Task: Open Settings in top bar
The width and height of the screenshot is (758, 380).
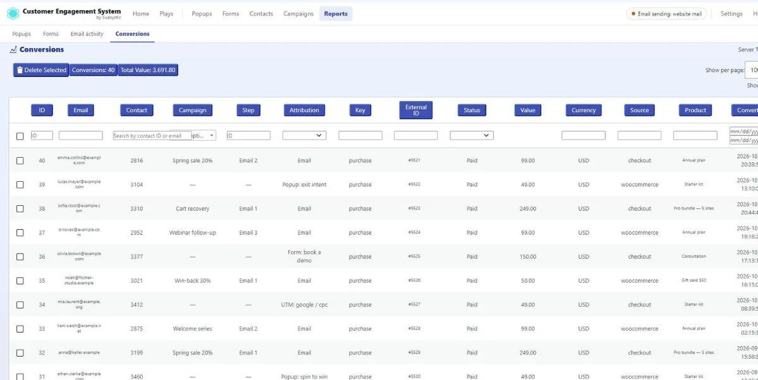Action: click(731, 13)
